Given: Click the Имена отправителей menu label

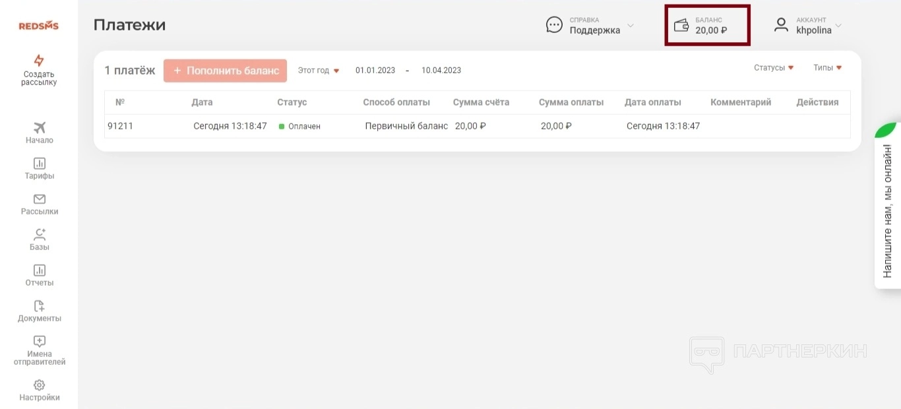Looking at the screenshot, I should point(40,358).
